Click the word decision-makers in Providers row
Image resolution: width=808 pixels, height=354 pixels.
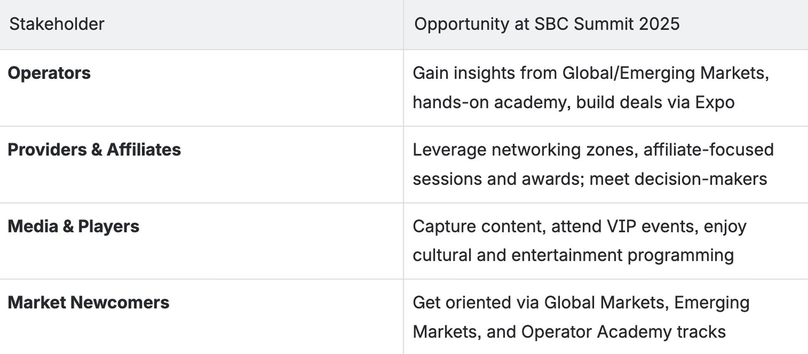(700, 179)
